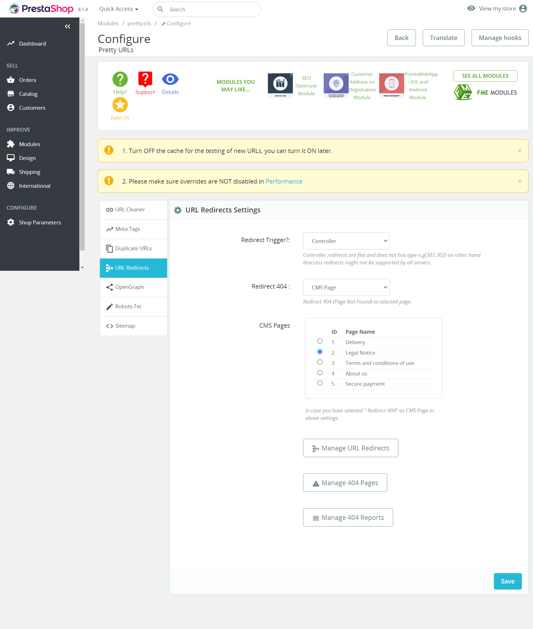Click the Back button

tap(401, 38)
